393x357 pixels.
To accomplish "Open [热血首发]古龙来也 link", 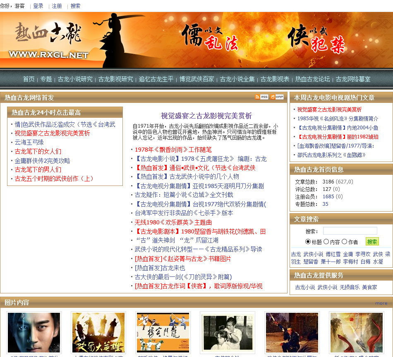I will coord(160,268).
